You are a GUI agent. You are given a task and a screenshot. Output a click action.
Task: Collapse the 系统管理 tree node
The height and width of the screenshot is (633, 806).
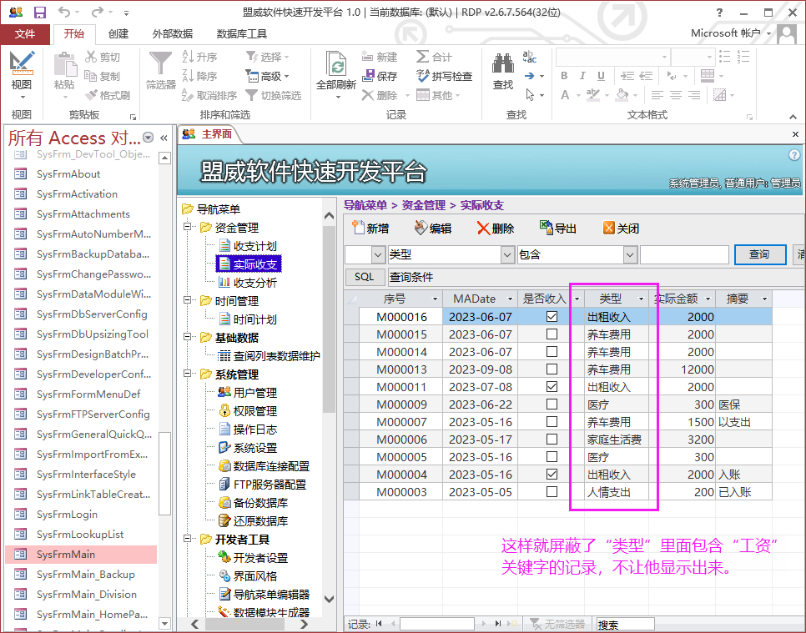point(188,374)
